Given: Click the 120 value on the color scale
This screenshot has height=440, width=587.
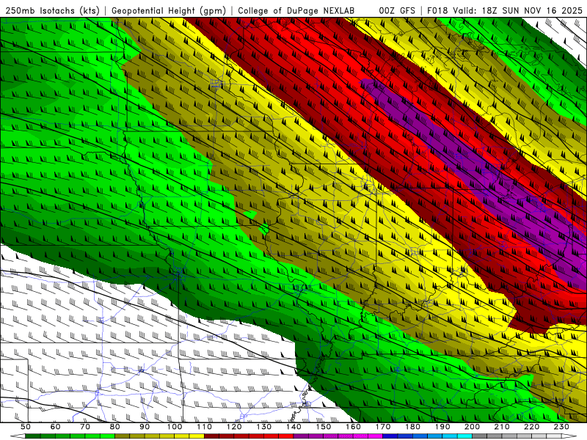Looking at the screenshot, I should (234, 427).
